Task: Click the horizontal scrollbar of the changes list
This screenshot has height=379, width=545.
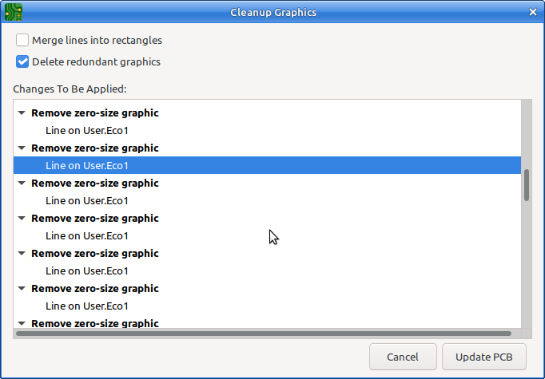Action: pos(264,334)
